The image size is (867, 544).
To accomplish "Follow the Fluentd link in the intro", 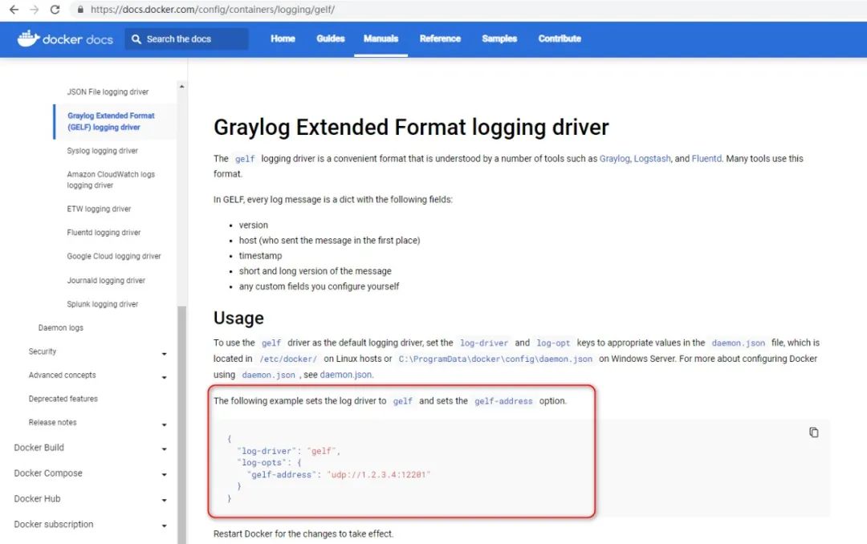I will (706, 159).
